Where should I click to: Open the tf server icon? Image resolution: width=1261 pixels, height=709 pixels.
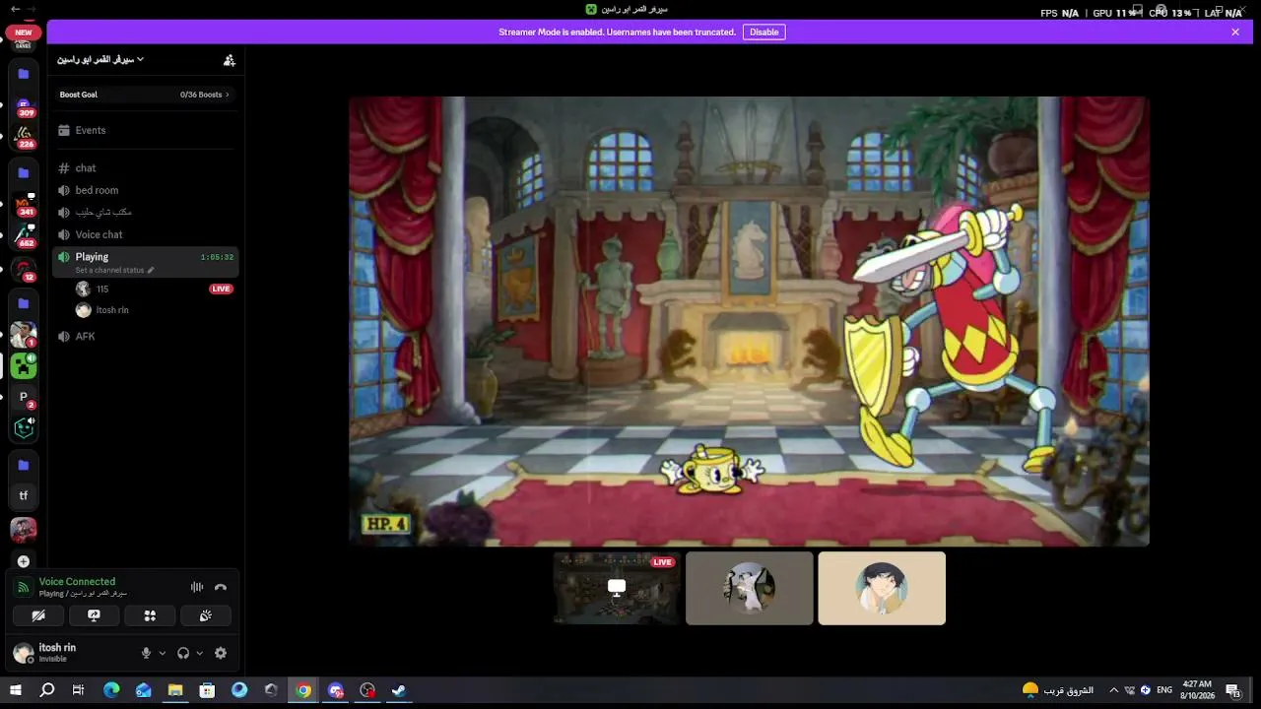[24, 495]
